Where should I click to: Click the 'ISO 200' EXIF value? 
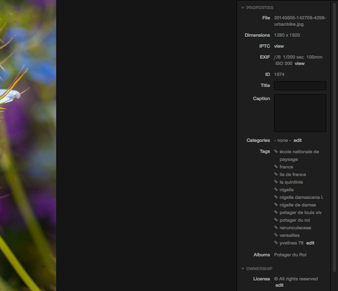click(283, 63)
